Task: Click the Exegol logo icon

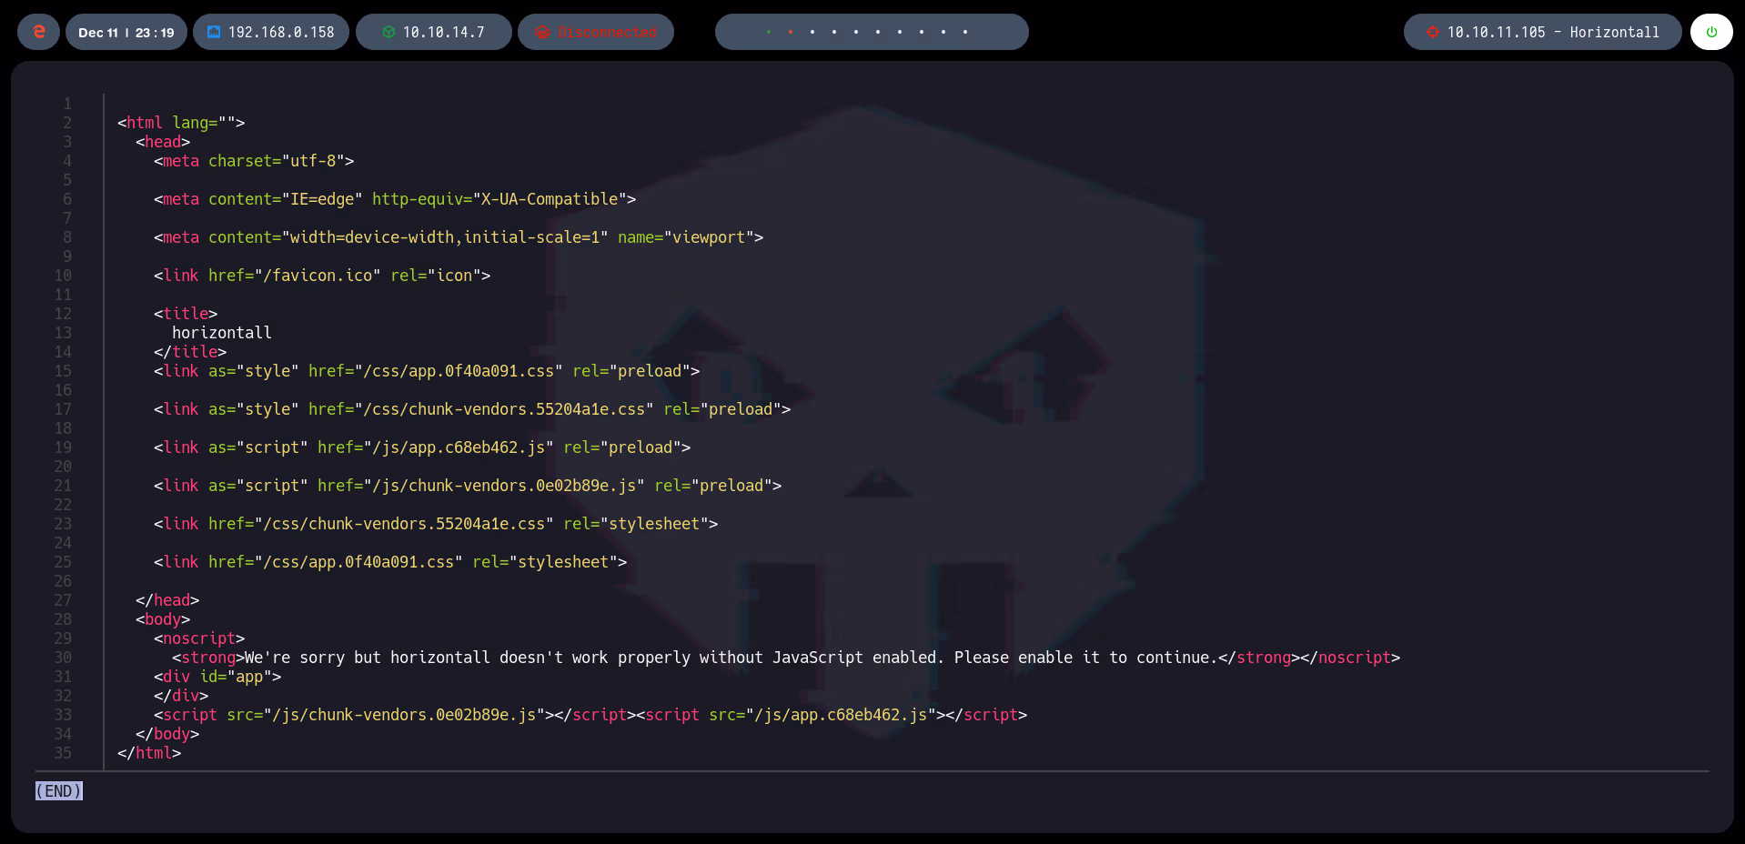Action: 37,32
